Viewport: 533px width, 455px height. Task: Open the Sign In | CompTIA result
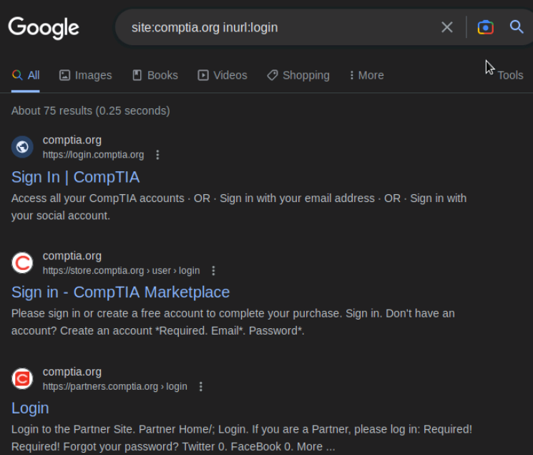pyautogui.click(x=75, y=177)
